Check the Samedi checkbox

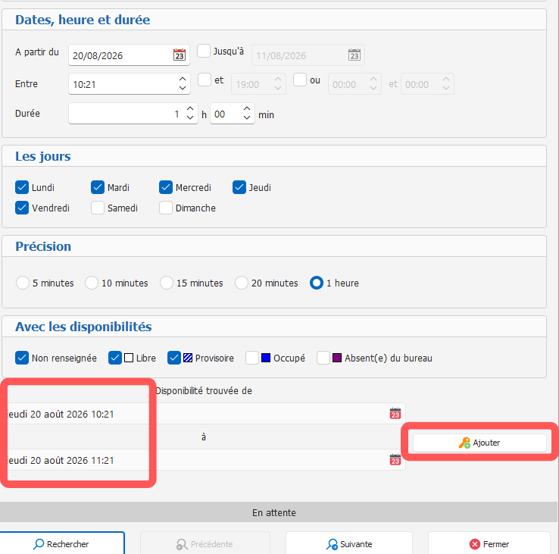pyautogui.click(x=97, y=208)
